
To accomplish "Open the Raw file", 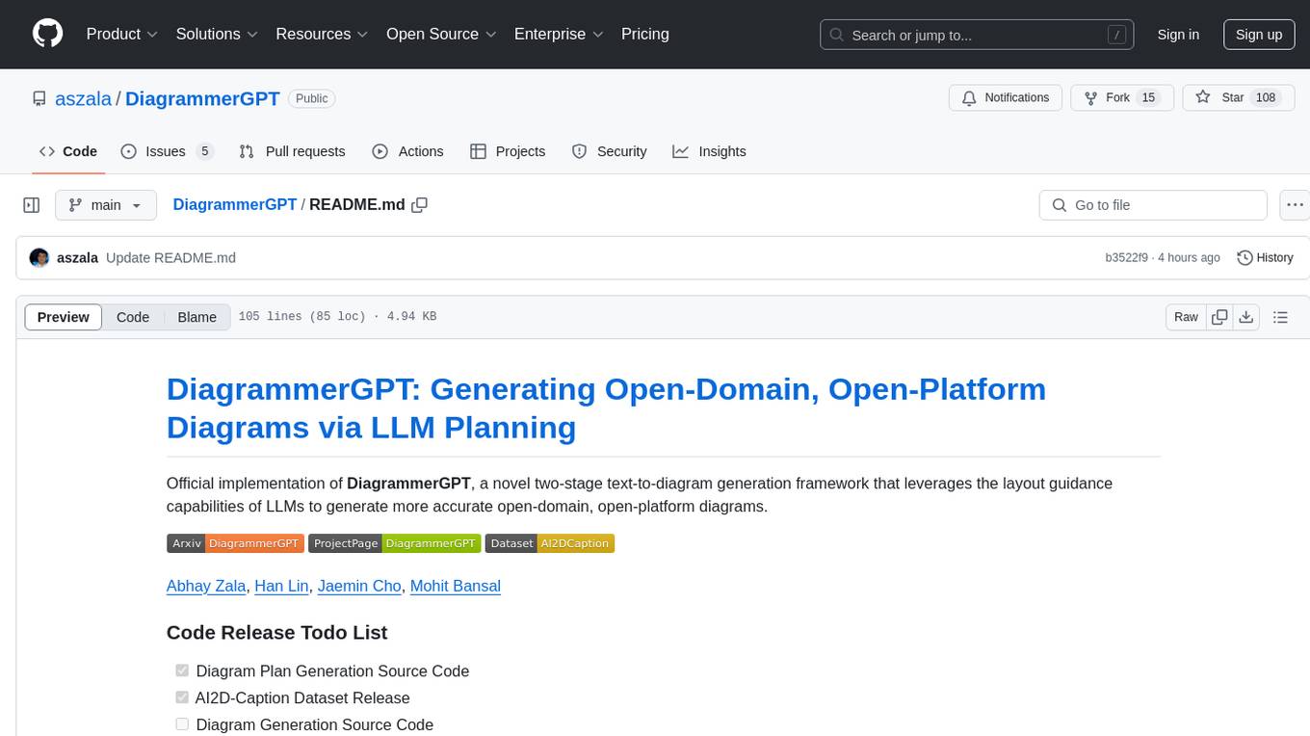I will tap(1186, 317).
